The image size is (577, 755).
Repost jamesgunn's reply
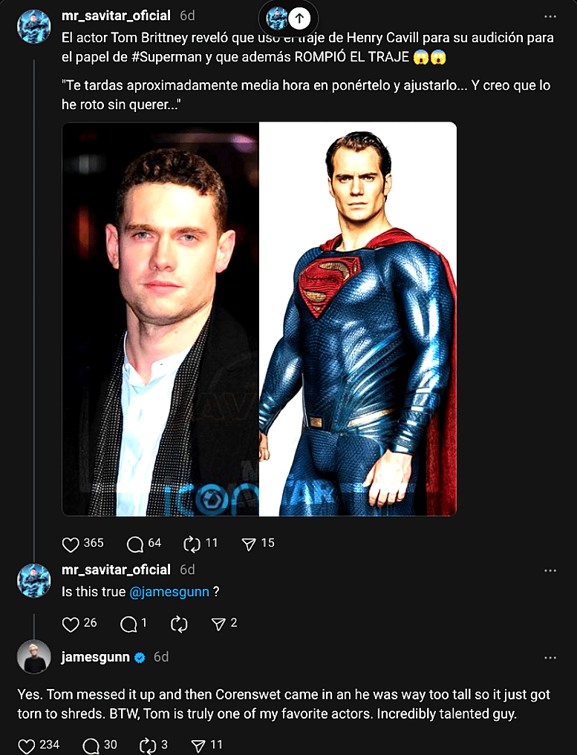[148, 745]
